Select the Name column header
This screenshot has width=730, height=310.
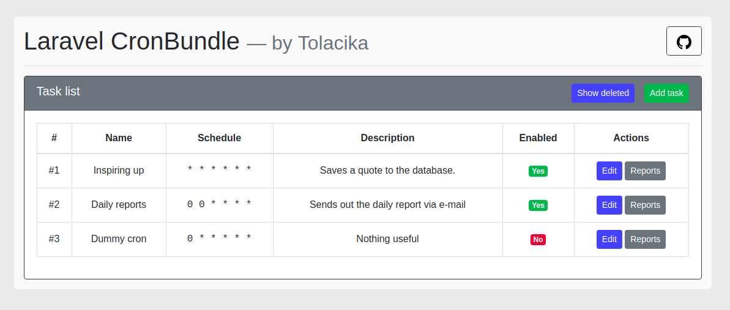(x=119, y=138)
